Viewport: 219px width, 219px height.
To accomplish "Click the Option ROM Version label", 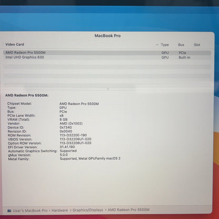I will (x=25, y=143).
